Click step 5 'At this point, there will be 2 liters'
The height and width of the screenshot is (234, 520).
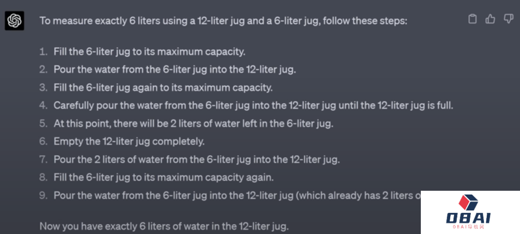coord(193,123)
